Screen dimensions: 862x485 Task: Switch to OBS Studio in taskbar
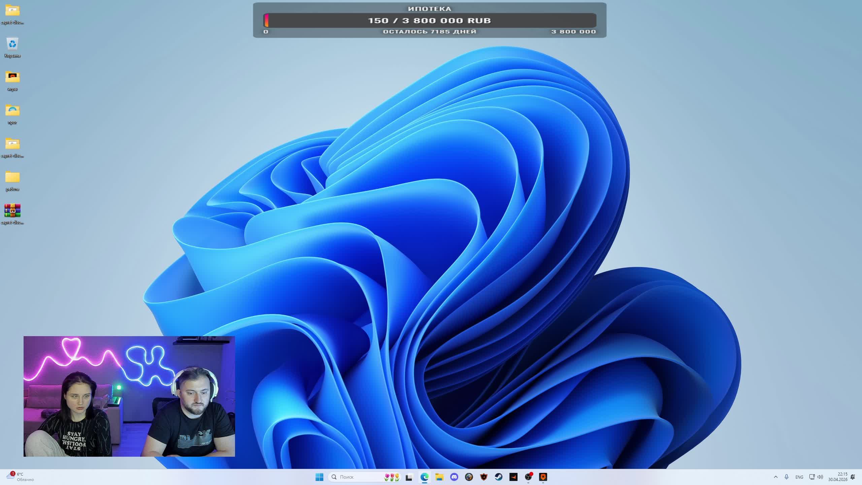coord(528,477)
